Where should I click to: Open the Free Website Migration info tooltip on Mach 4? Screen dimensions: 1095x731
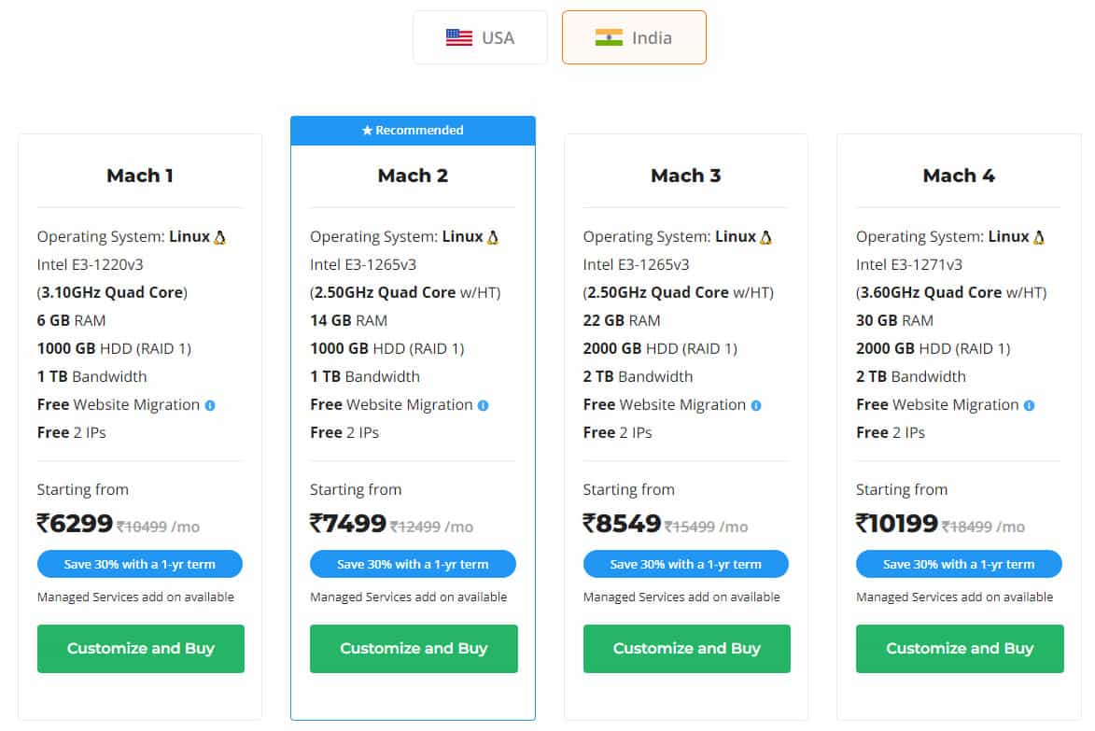coord(1029,405)
